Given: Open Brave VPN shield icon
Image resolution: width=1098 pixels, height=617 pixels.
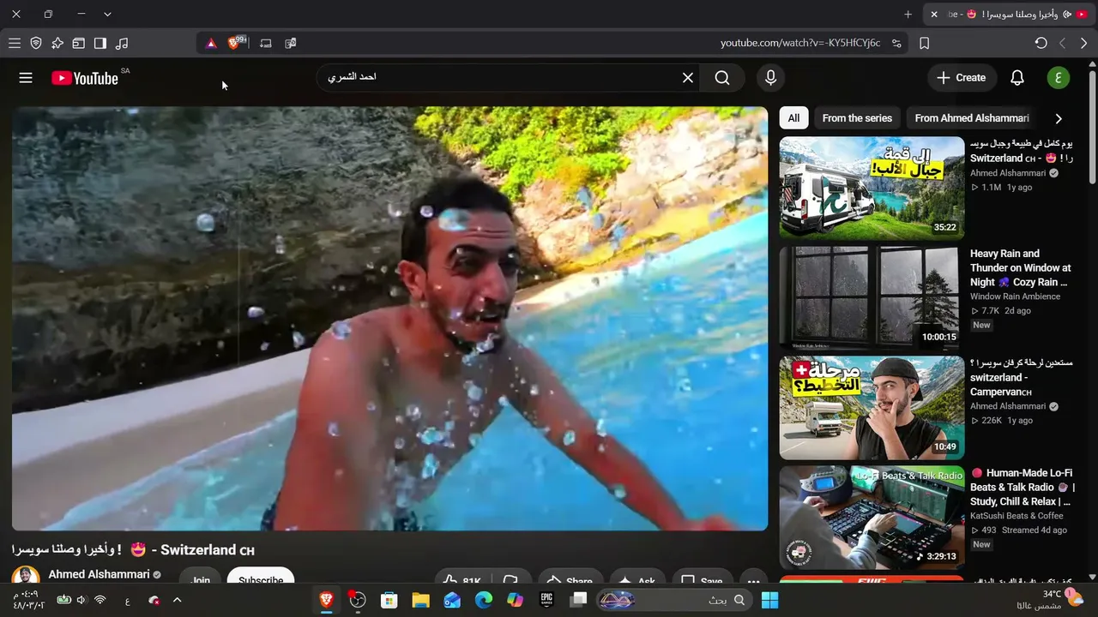Looking at the screenshot, I should 36,43.
